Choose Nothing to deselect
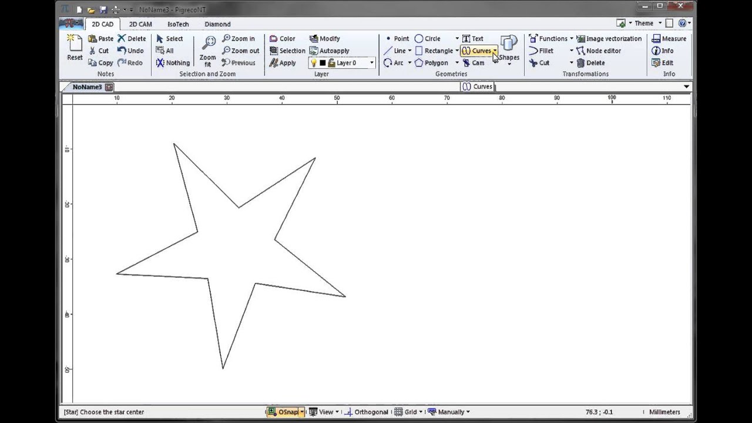The image size is (752, 423). pos(173,63)
